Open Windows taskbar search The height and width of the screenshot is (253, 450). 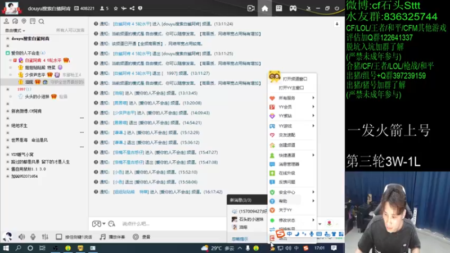[x=18, y=248]
